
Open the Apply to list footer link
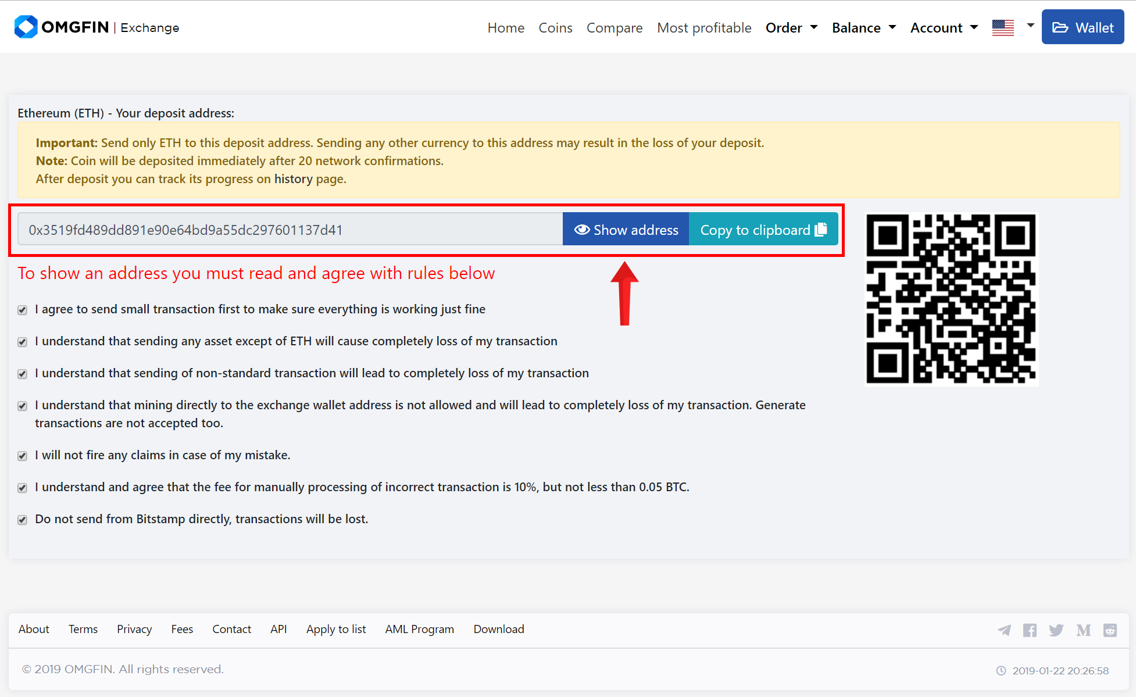click(x=336, y=629)
